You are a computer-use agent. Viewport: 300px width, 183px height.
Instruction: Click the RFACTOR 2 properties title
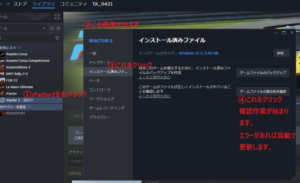(101, 41)
